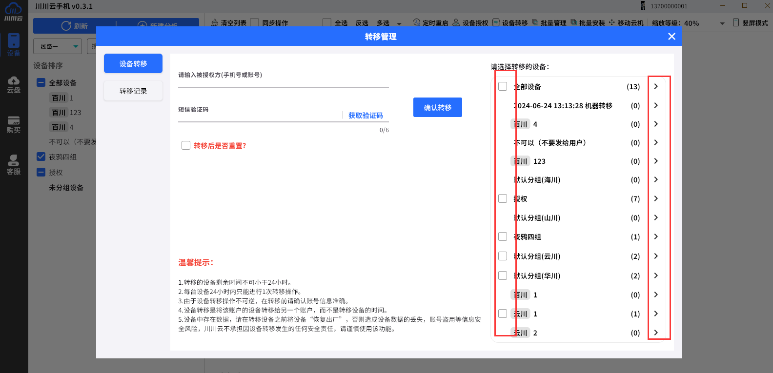Toggle the 转移后是否重置 checkbox
This screenshot has width=773, height=373.
(186, 145)
